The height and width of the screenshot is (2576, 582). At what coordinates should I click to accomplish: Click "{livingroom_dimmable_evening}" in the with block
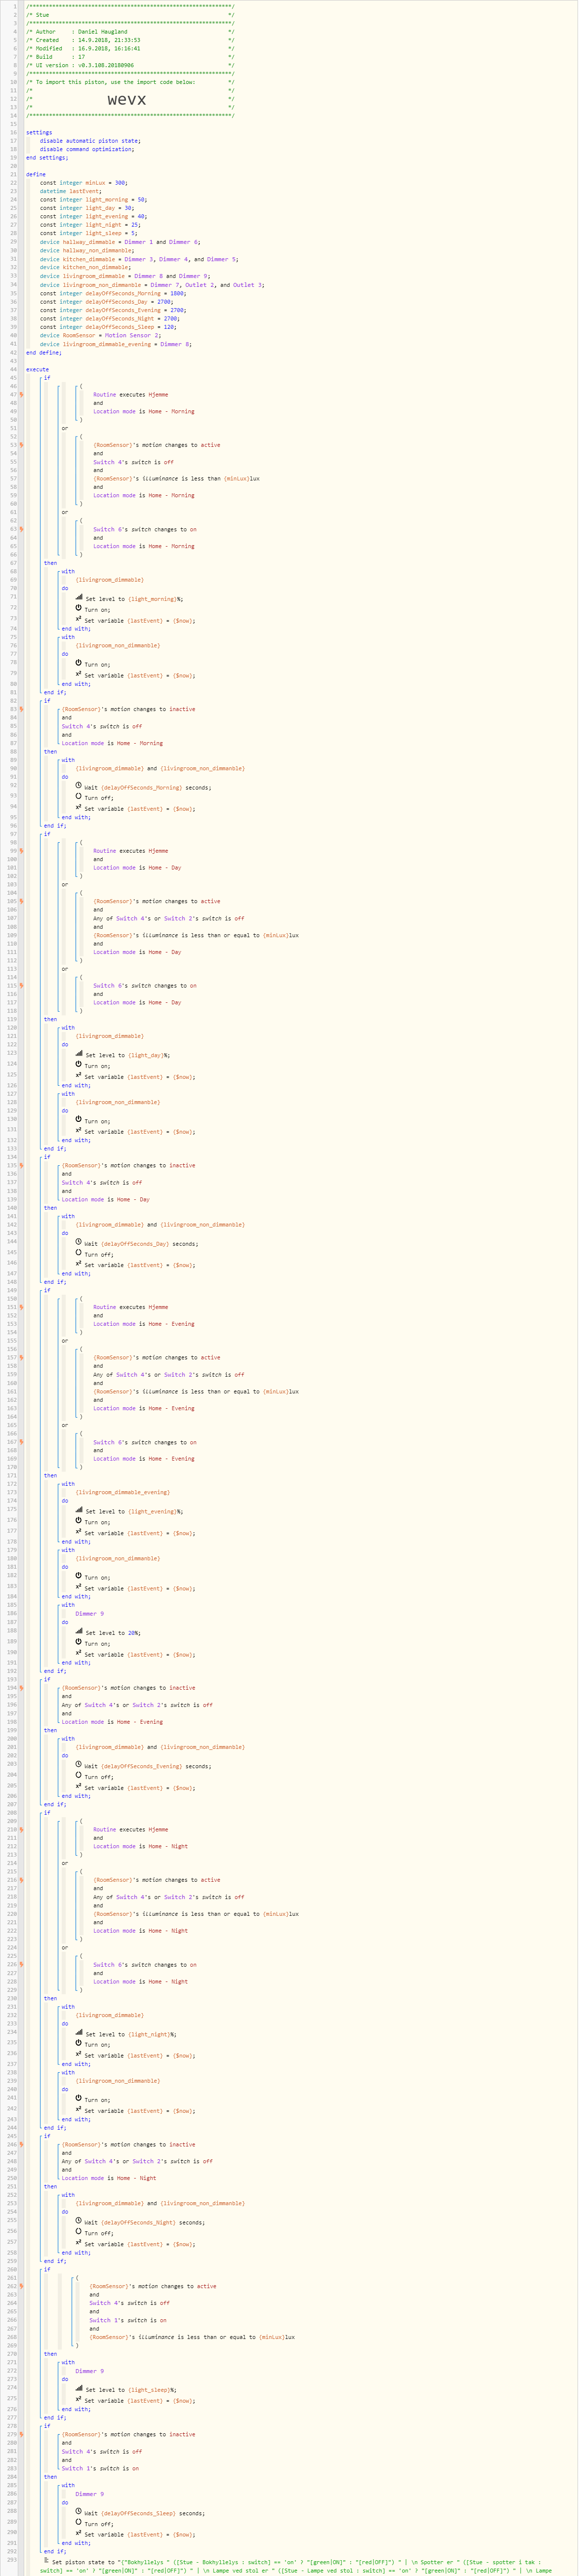pyautogui.click(x=122, y=1492)
